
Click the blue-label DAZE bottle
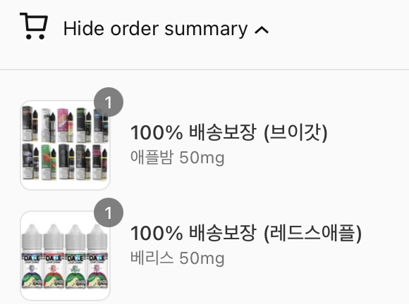click(x=32, y=256)
